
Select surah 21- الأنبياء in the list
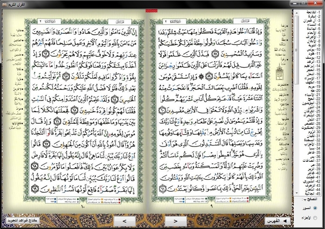(312, 95)
